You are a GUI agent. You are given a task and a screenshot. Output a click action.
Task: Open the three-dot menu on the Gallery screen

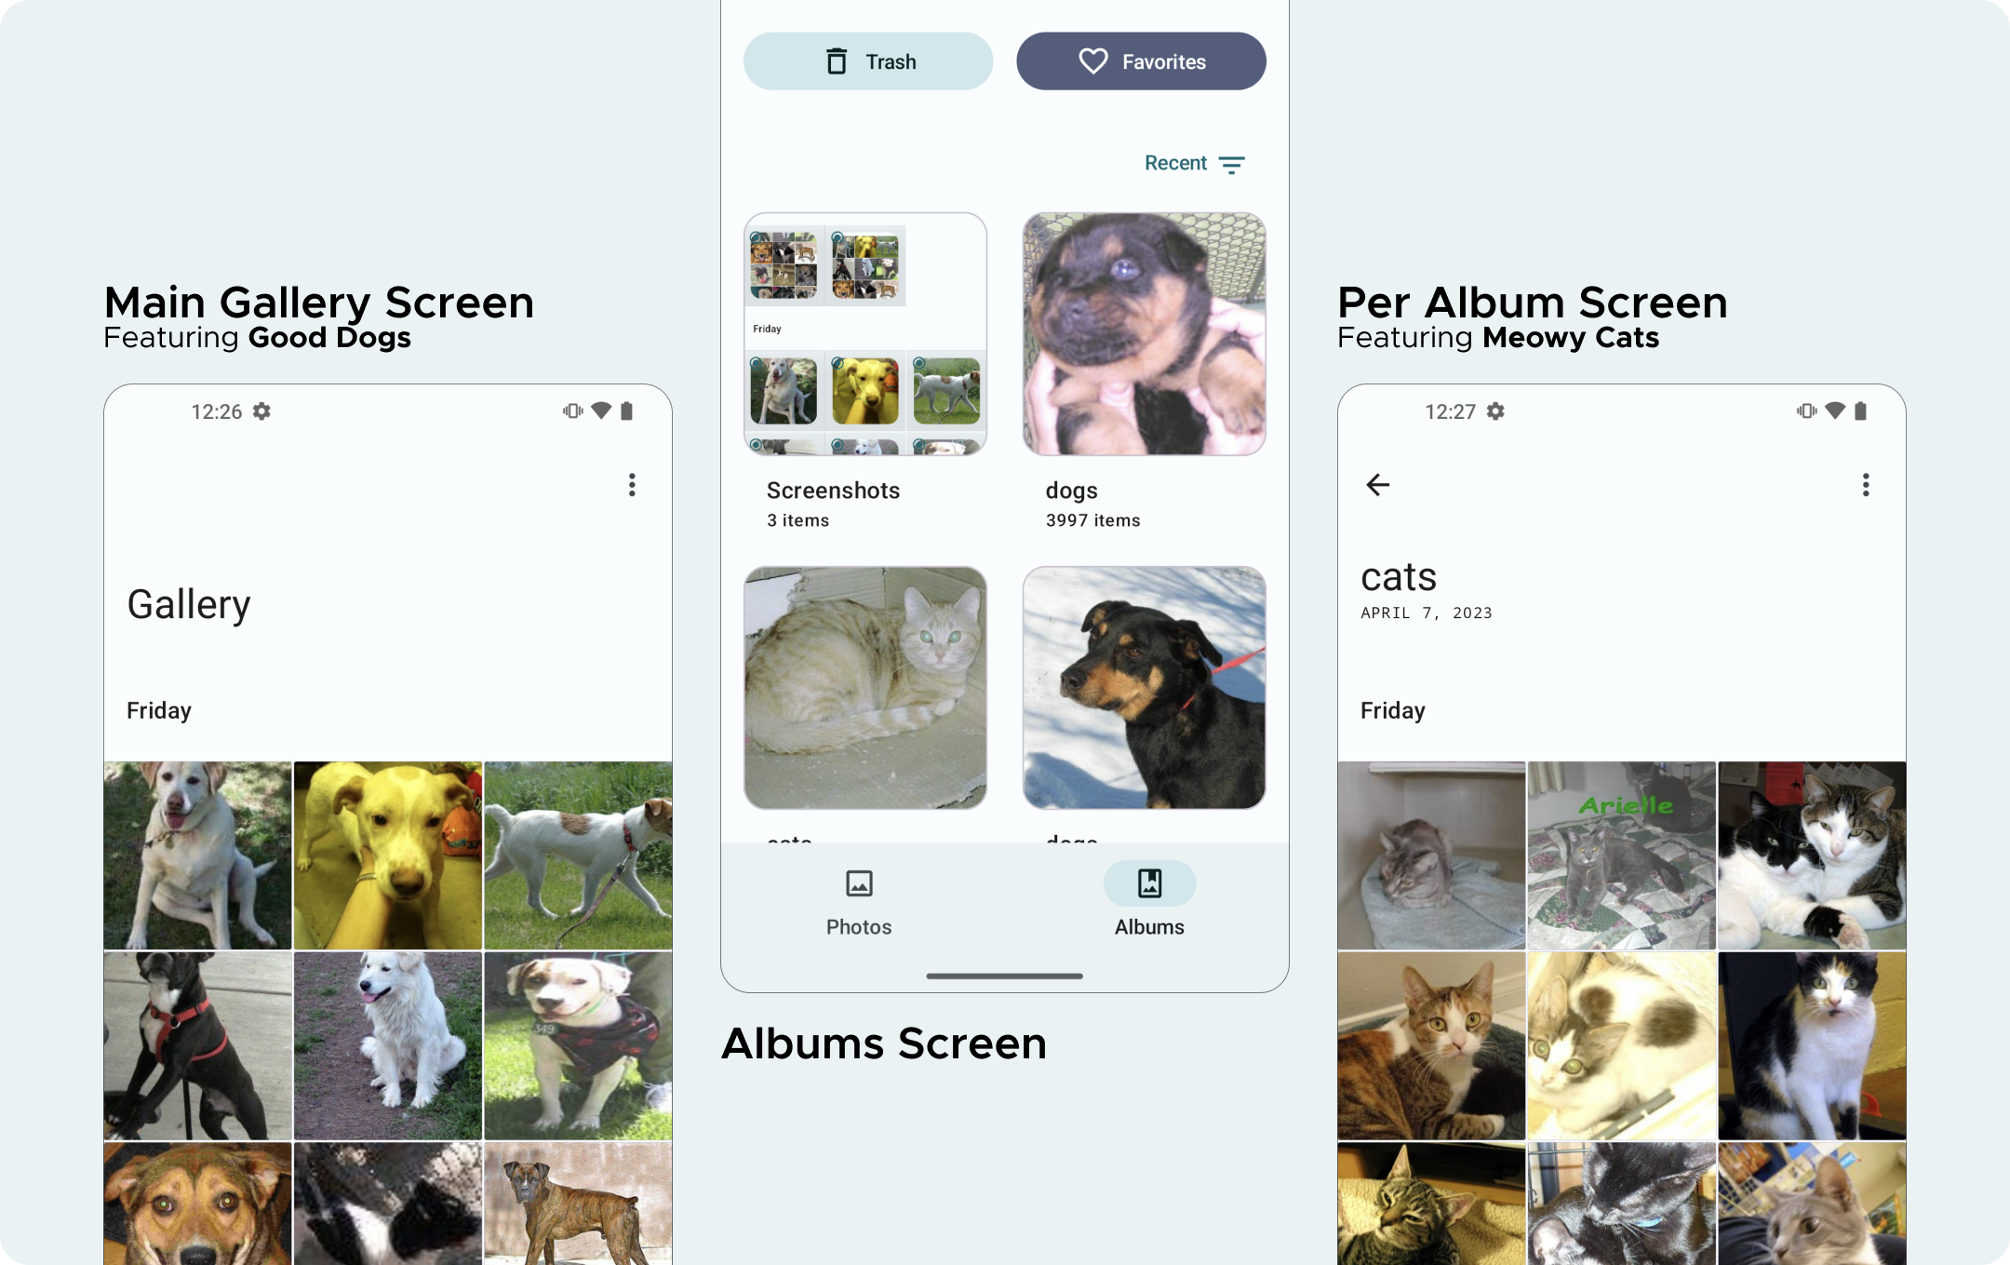pyautogui.click(x=632, y=485)
